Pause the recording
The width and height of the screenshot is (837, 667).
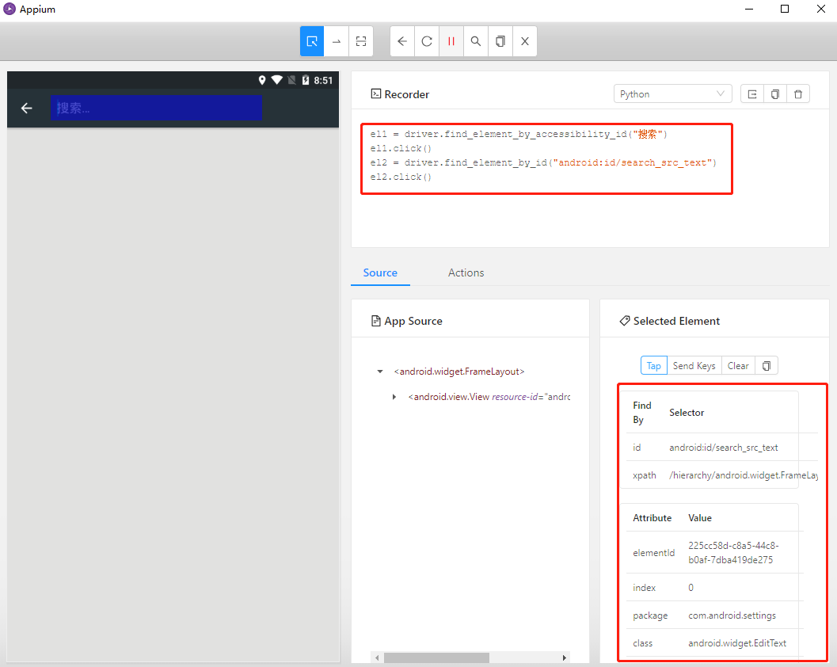point(451,41)
